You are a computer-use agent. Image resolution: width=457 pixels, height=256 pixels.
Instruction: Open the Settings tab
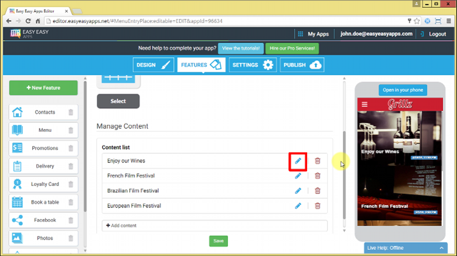pyautogui.click(x=252, y=64)
